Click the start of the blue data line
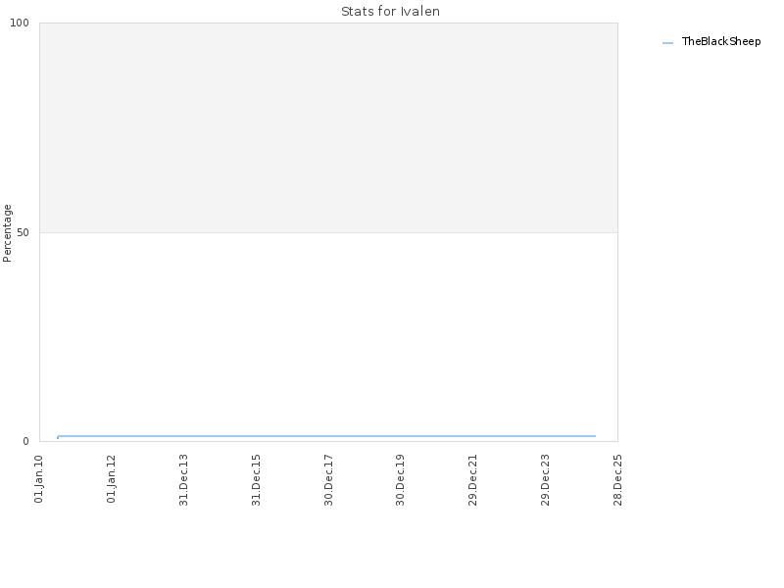784x588 pixels. pos(58,437)
